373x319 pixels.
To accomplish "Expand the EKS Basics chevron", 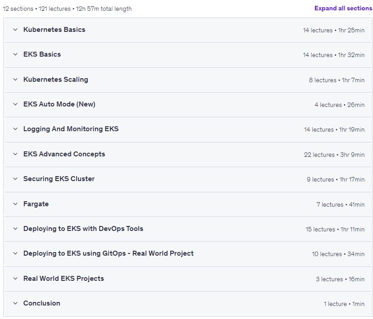I will click(x=15, y=54).
